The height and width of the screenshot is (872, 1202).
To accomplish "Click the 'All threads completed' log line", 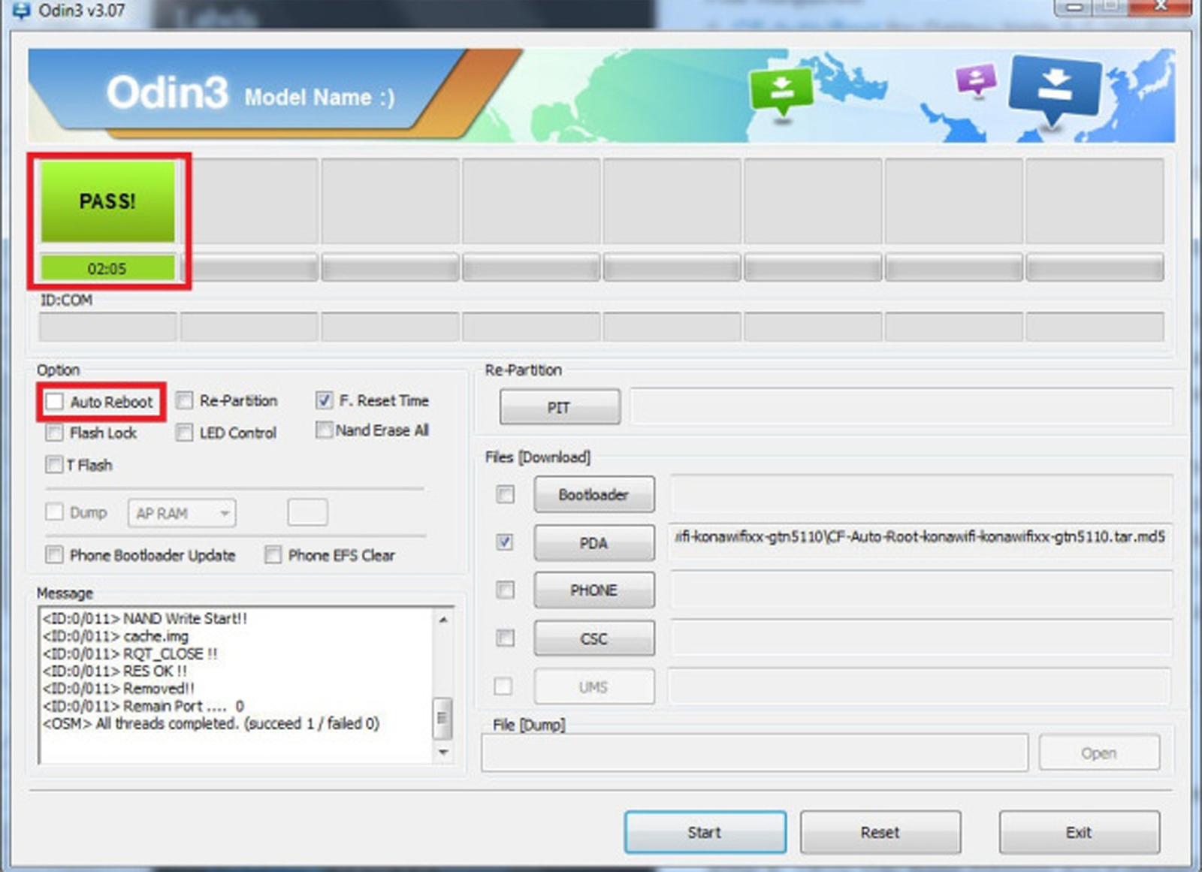I will coord(211,723).
